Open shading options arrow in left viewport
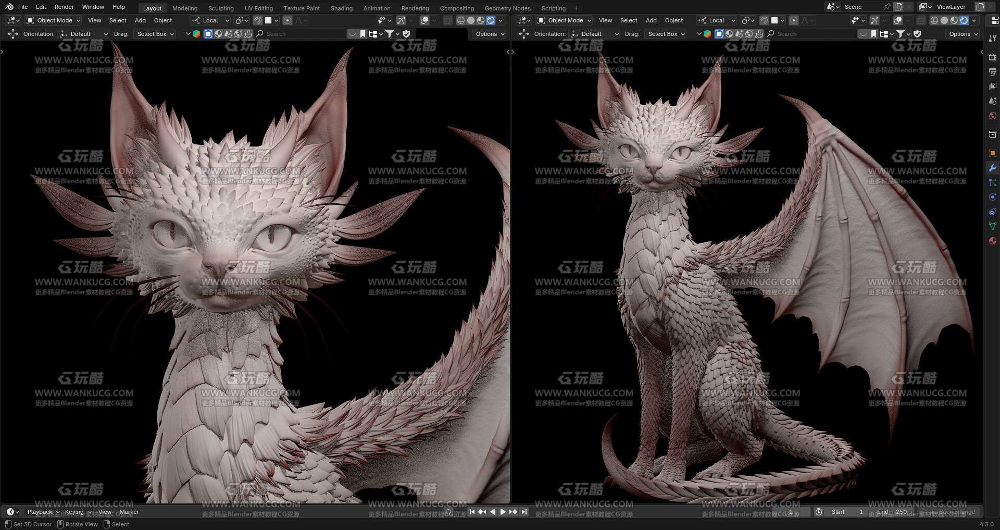 501,20
